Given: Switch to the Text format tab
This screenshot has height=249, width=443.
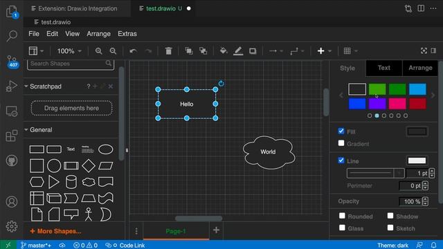Looking at the screenshot, I should (383, 68).
